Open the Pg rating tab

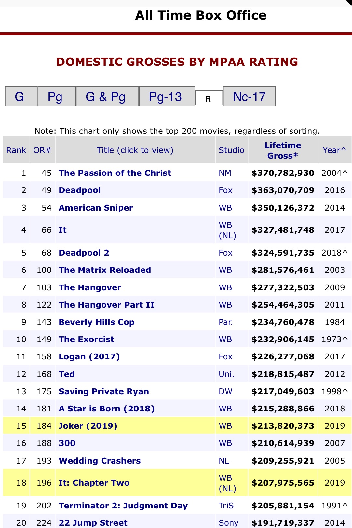(x=55, y=97)
